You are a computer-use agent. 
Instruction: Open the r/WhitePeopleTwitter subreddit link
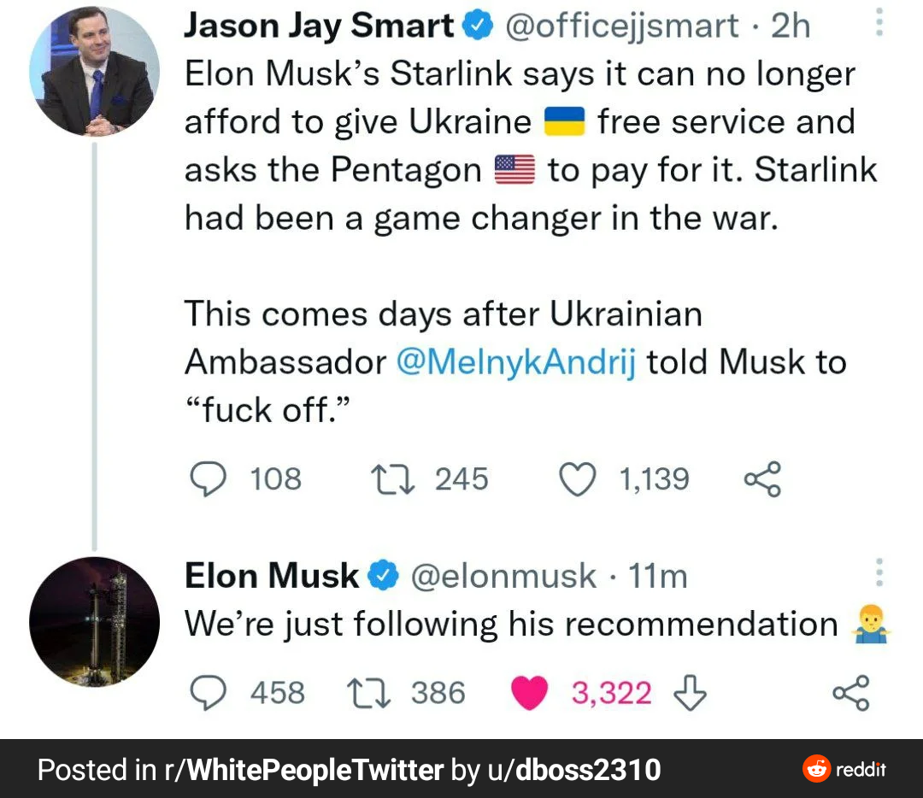point(303,770)
